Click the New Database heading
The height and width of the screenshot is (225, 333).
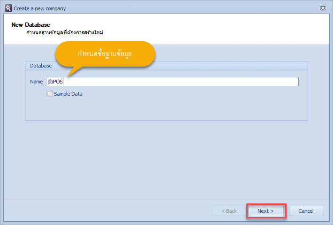pos(31,25)
